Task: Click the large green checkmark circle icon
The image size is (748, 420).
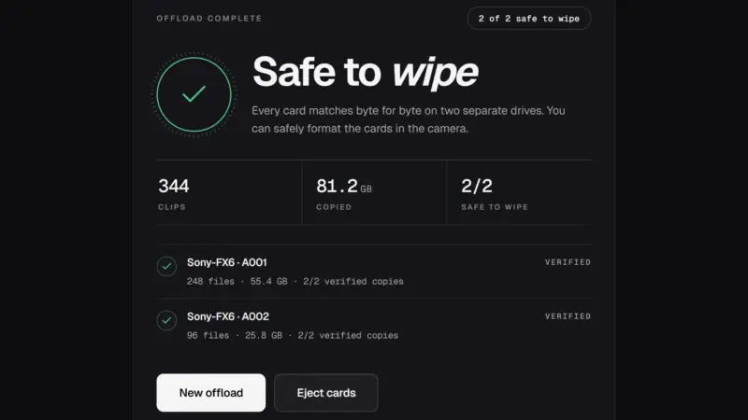Action: 194,95
